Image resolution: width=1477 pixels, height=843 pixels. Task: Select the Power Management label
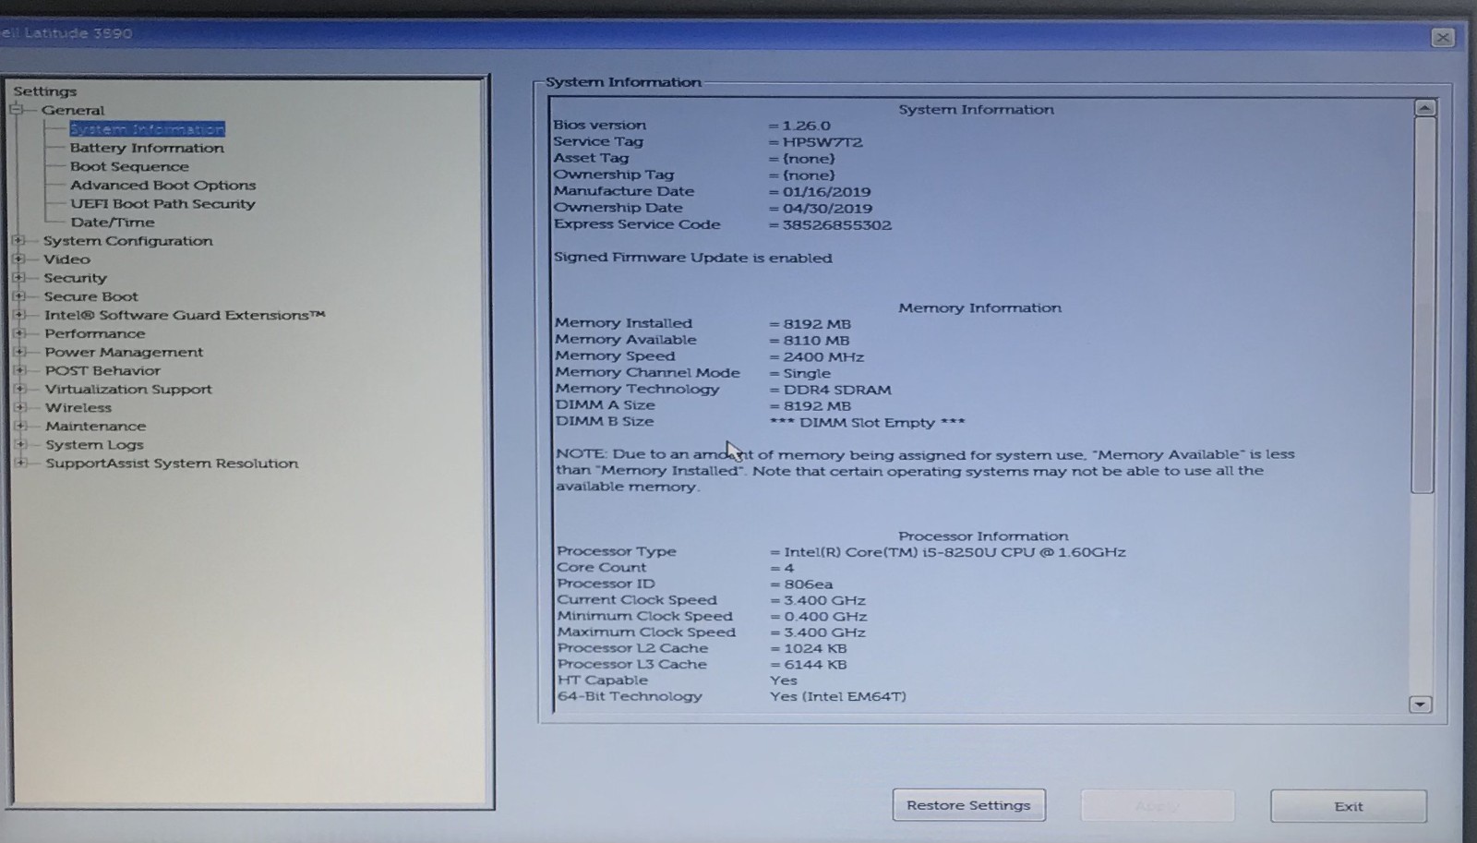pos(124,352)
